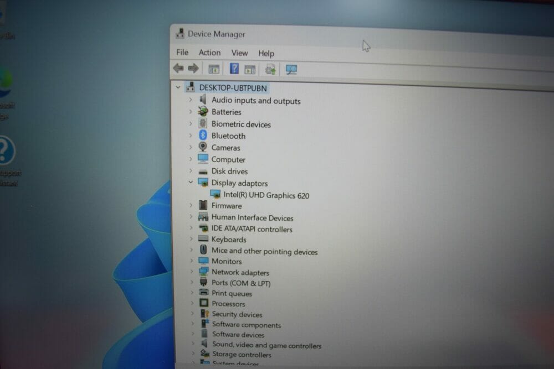Click the Bluetooth category icon

(203, 135)
